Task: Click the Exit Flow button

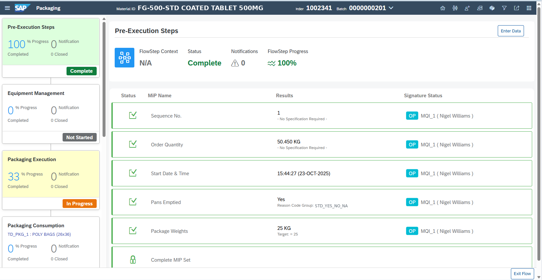Action: [522, 274]
